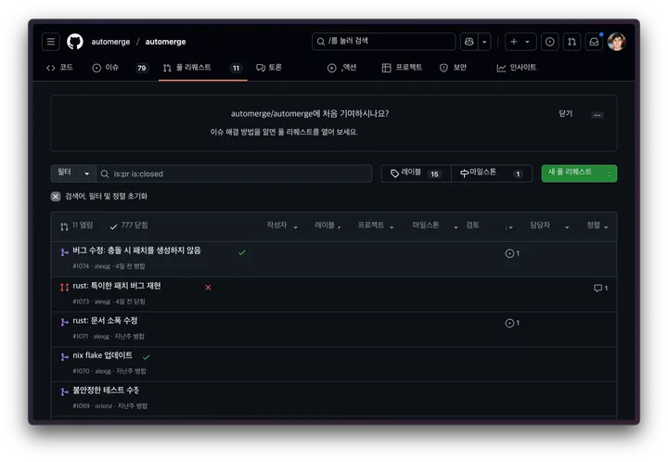Open the 필터 dropdown
This screenshot has height=462, width=668.
pyautogui.click(x=73, y=173)
